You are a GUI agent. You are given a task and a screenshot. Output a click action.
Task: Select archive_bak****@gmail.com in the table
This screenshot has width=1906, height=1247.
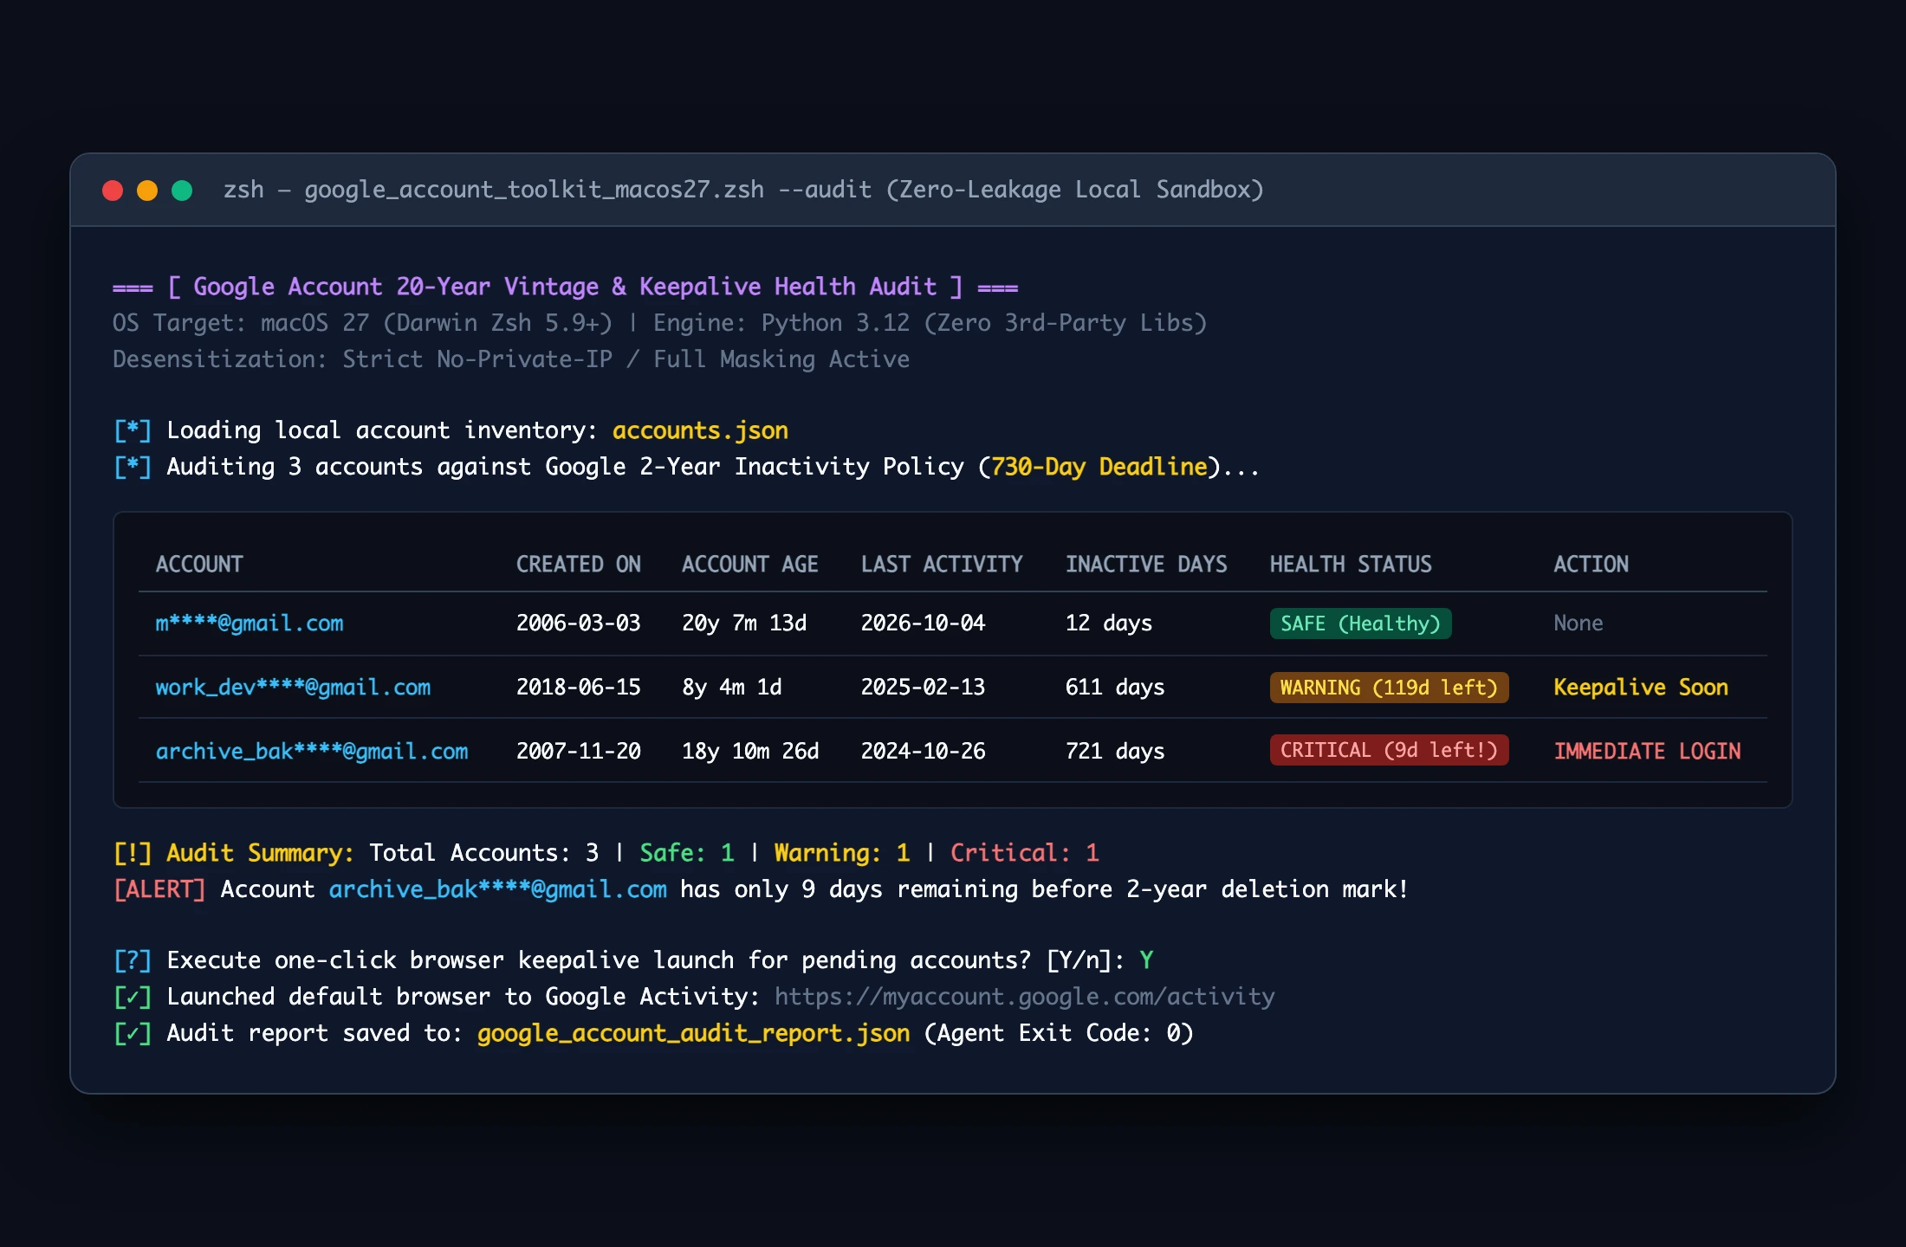tap(312, 752)
